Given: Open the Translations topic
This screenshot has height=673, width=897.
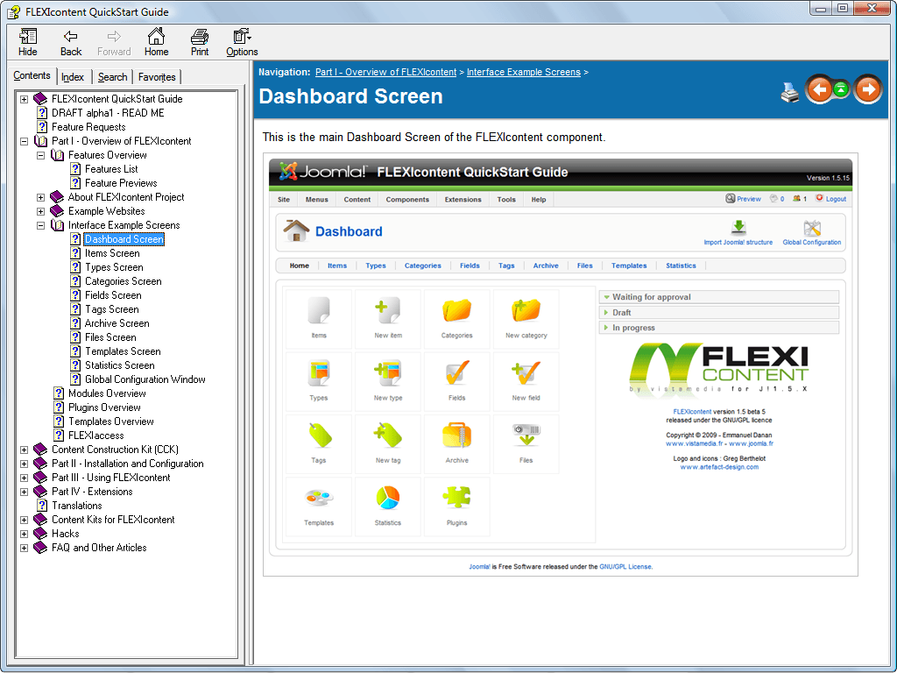Looking at the screenshot, I should coord(77,506).
